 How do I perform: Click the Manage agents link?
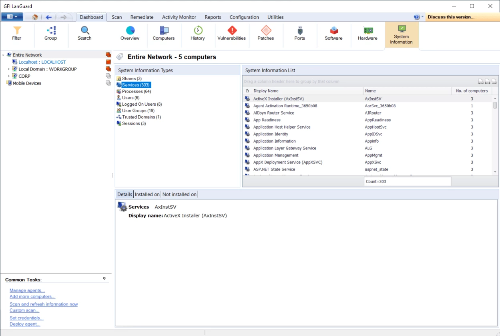tap(27, 290)
